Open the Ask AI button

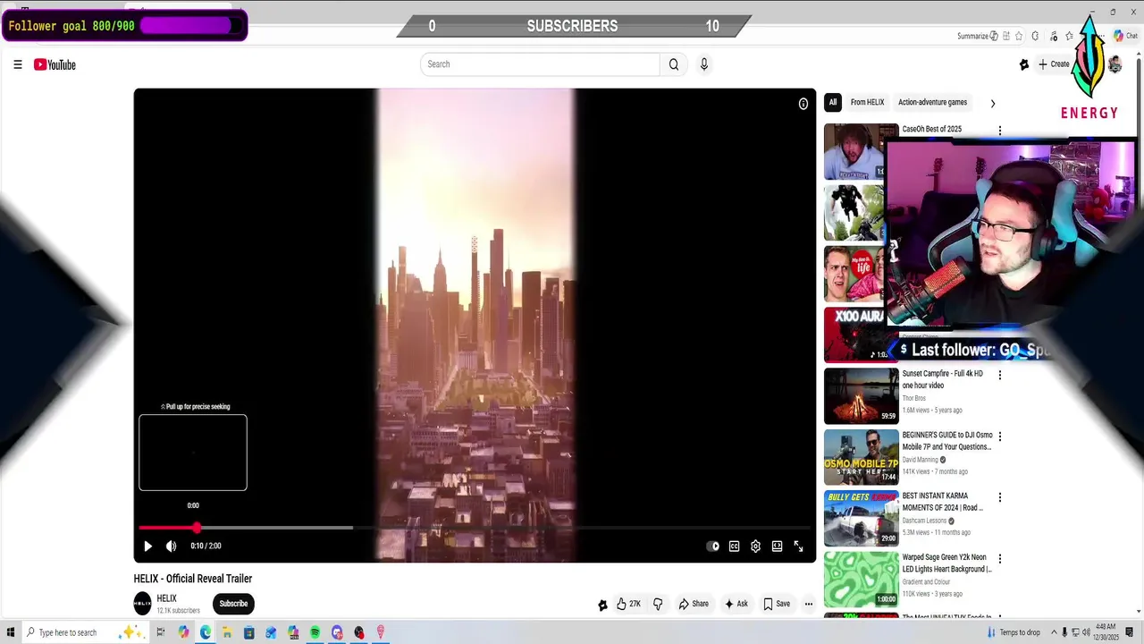[736, 604]
